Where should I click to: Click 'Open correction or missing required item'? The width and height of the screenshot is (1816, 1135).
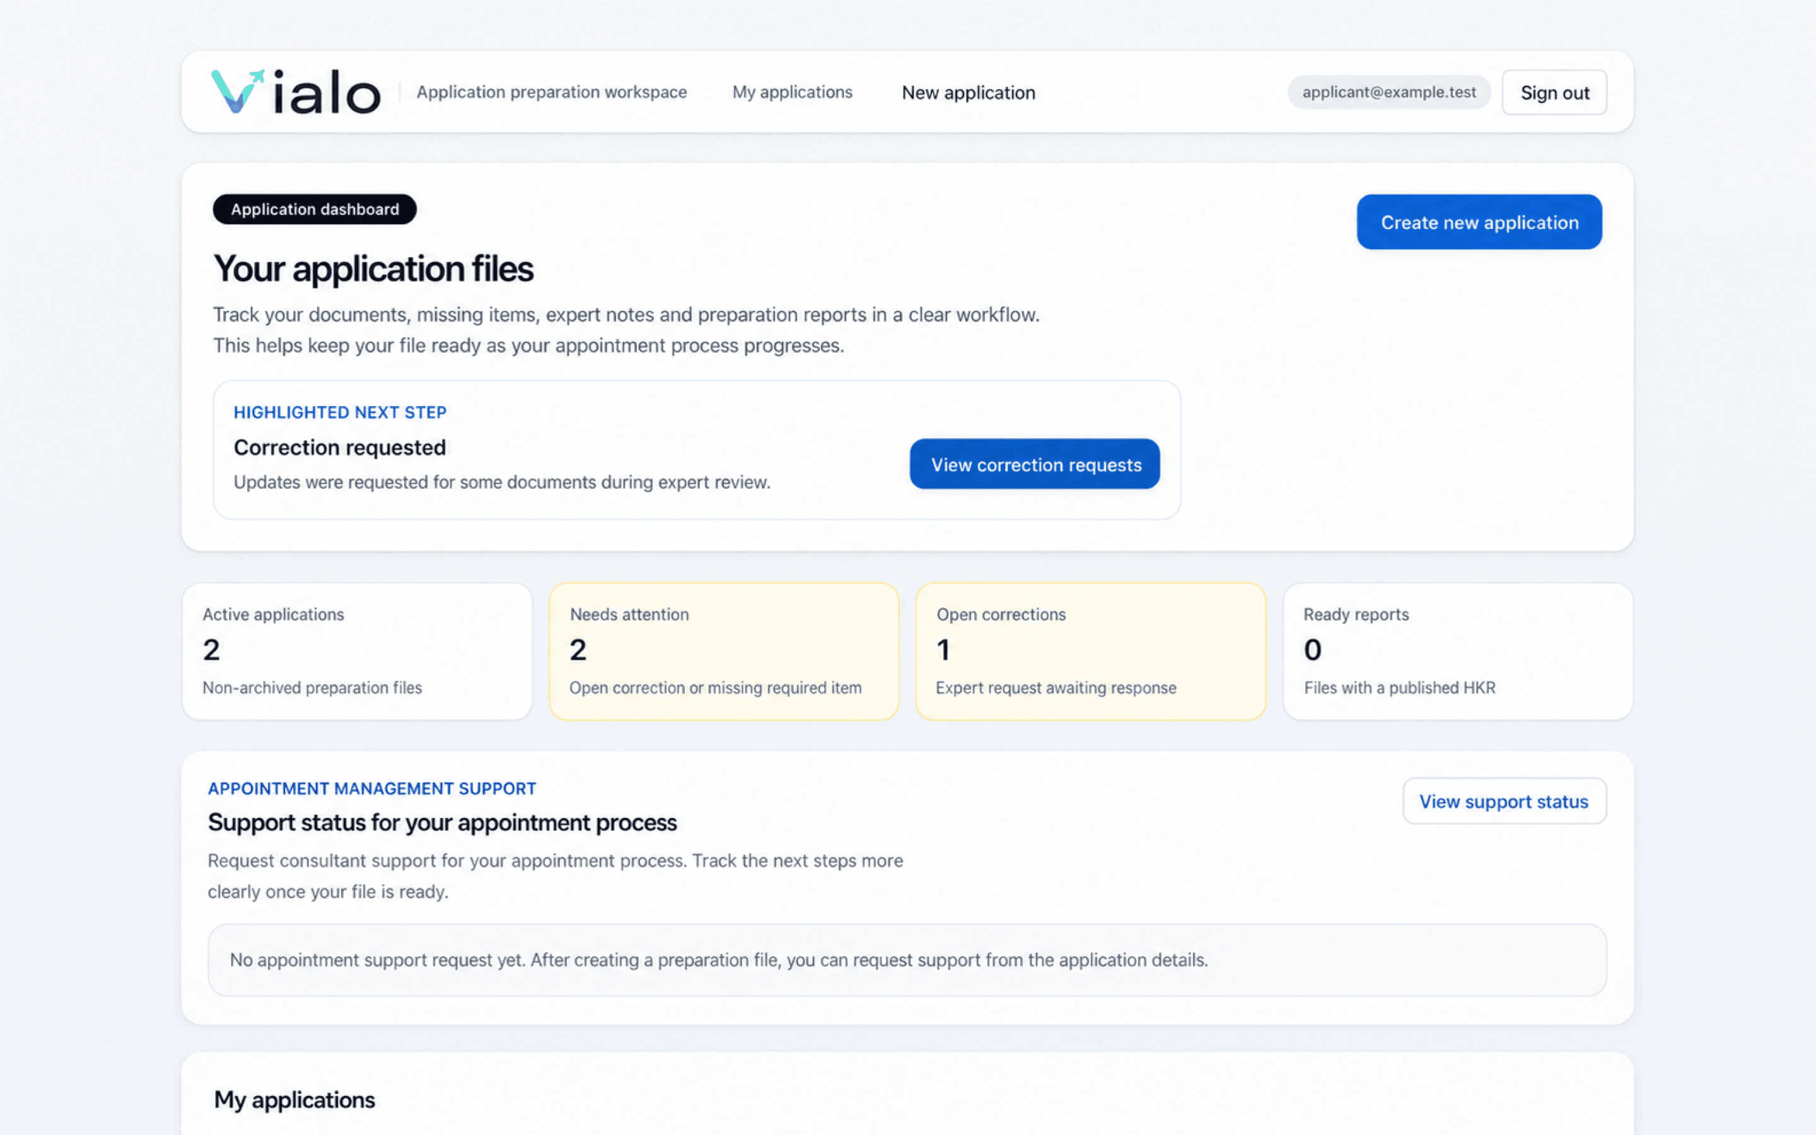(715, 687)
